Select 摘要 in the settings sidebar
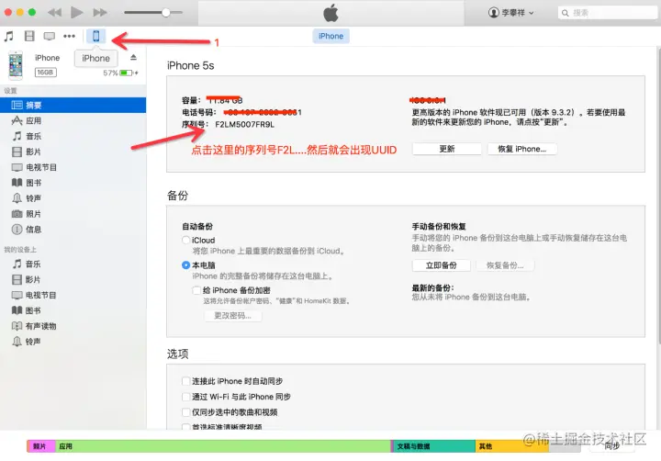Viewport: 661px width, 461px height. tap(73, 105)
